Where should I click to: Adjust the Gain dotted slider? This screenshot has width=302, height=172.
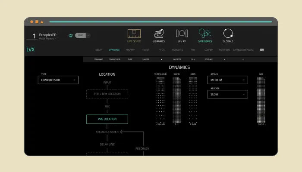193,100
